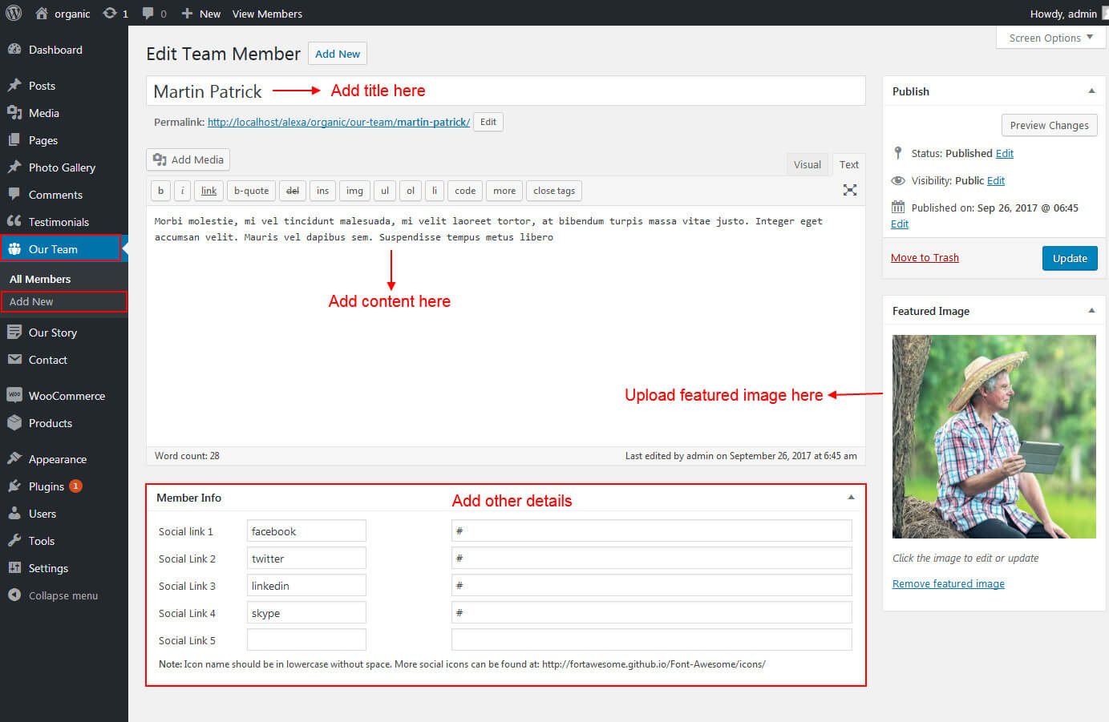Open Howdy, admin account menu

click(1063, 14)
